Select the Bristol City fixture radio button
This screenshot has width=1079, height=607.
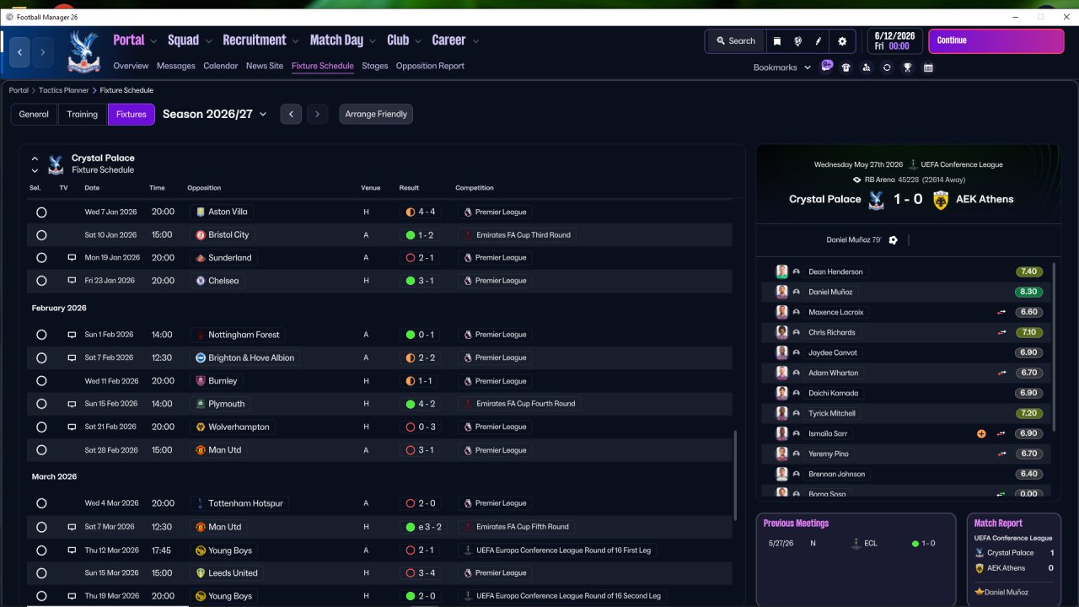coord(41,235)
